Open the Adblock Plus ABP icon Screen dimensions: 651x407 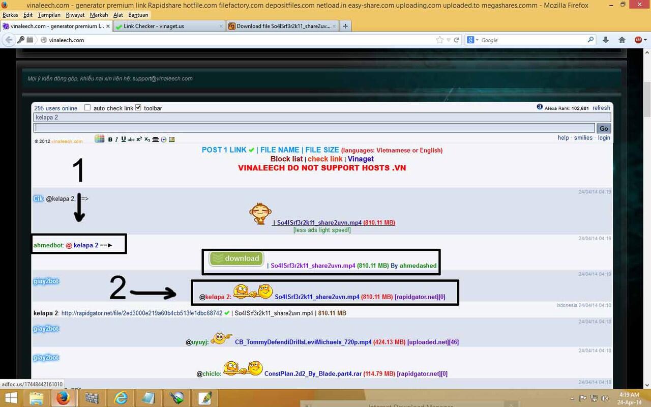pyautogui.click(x=638, y=40)
